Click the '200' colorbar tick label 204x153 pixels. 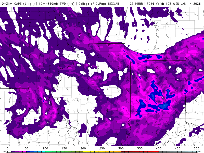(x=83, y=148)
